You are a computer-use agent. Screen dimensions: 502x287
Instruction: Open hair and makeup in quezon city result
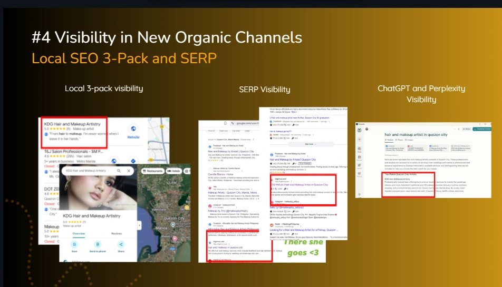225,248
